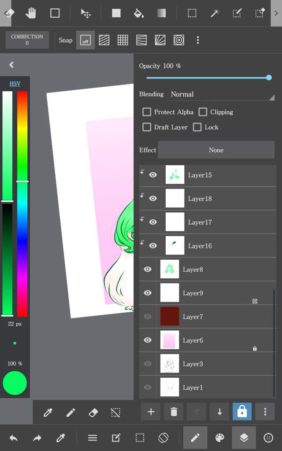Turn snap off
Viewport: 282px width, 451px height.
click(85, 40)
